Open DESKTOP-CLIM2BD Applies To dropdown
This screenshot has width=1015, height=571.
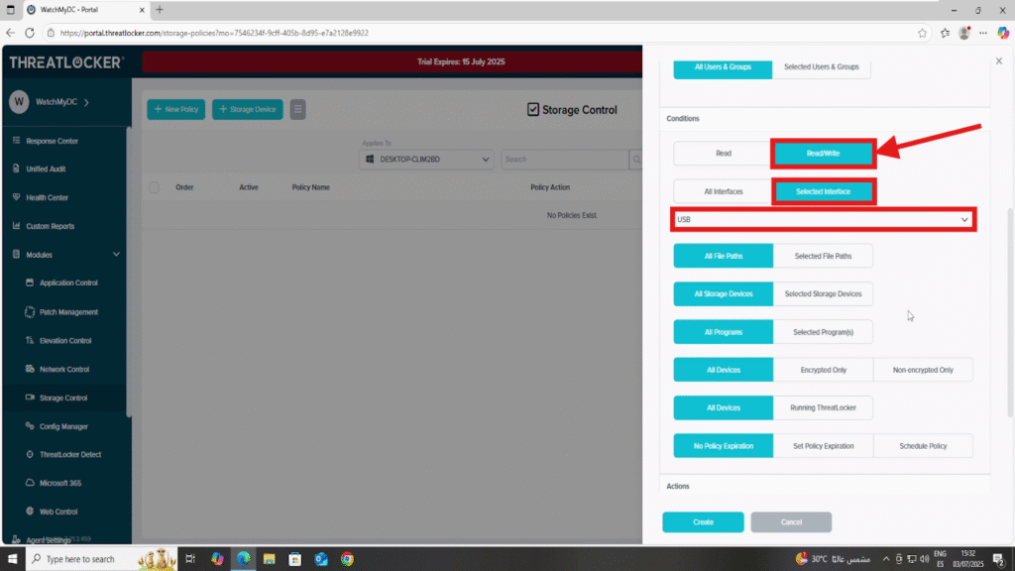pyautogui.click(x=426, y=160)
